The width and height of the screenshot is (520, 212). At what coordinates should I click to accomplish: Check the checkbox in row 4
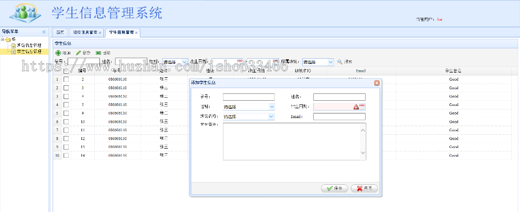coord(66,104)
